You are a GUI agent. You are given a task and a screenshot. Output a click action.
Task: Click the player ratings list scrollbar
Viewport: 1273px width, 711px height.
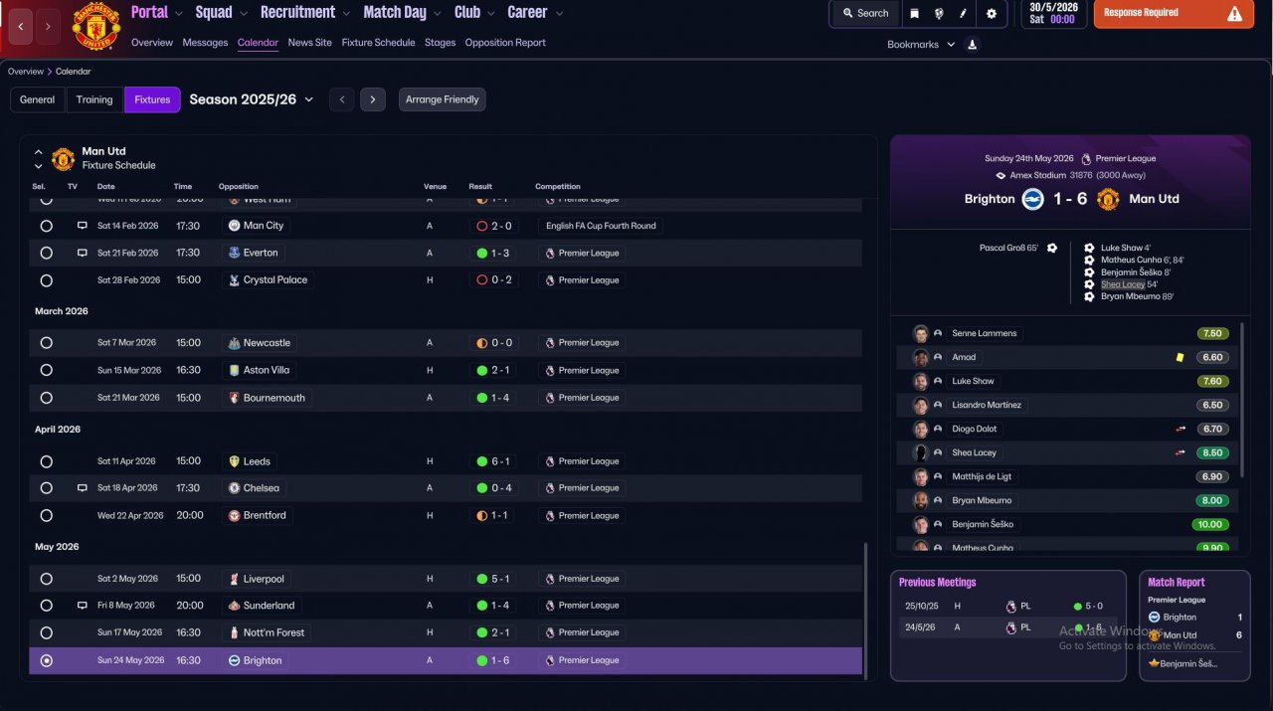click(1241, 400)
